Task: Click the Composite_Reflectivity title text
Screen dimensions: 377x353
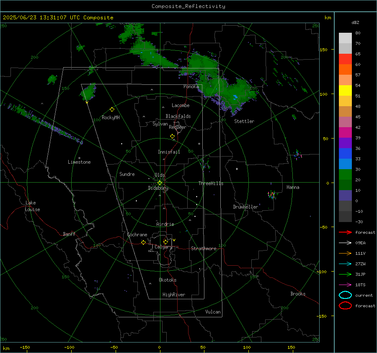Action: [x=188, y=6]
